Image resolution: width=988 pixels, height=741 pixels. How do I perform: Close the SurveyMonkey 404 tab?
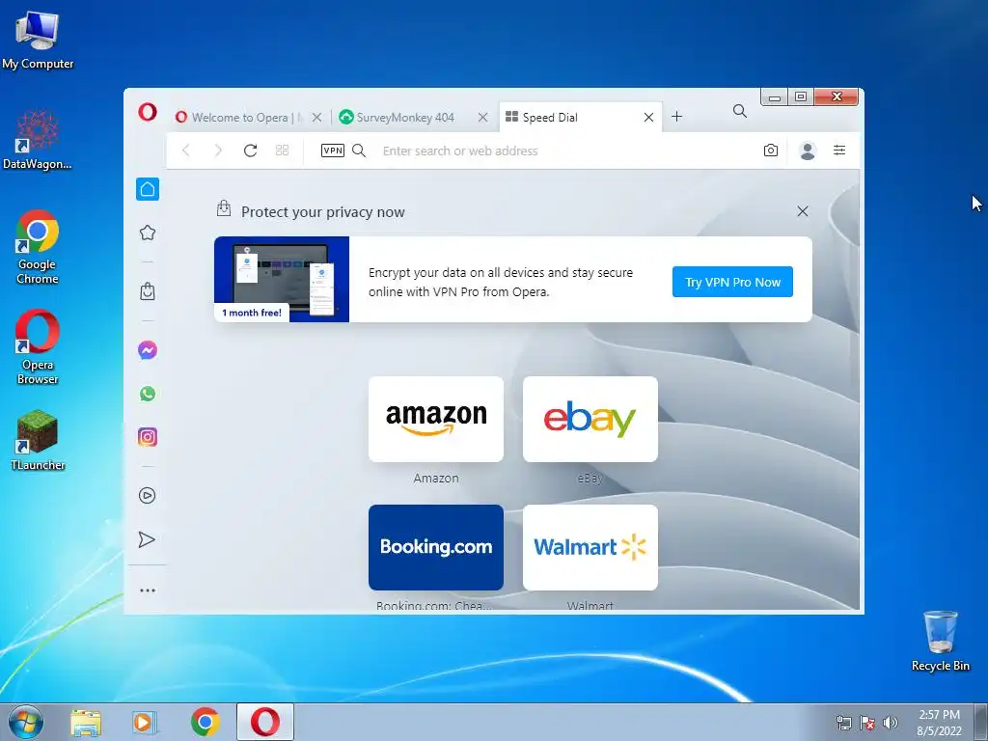coord(482,117)
